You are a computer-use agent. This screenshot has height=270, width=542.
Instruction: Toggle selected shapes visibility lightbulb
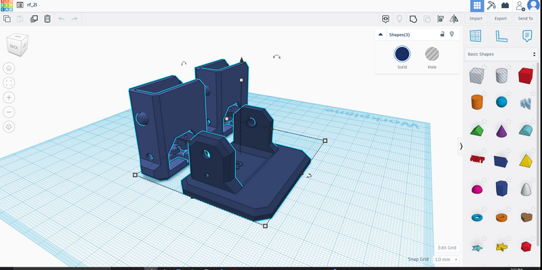pos(451,34)
